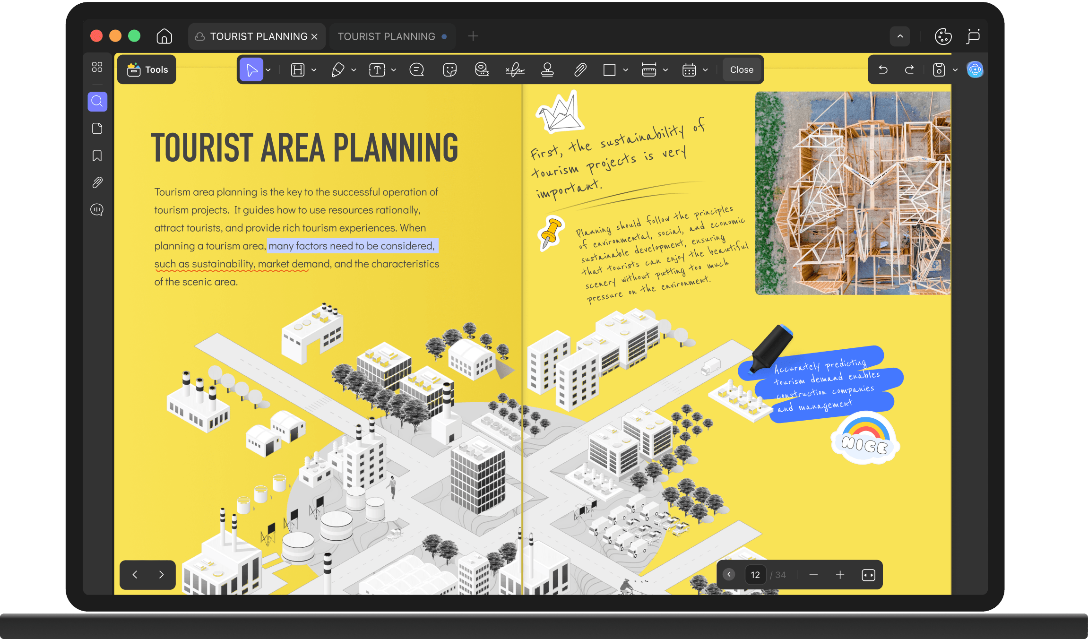Click the NICE rainbow sticker

tap(865, 438)
